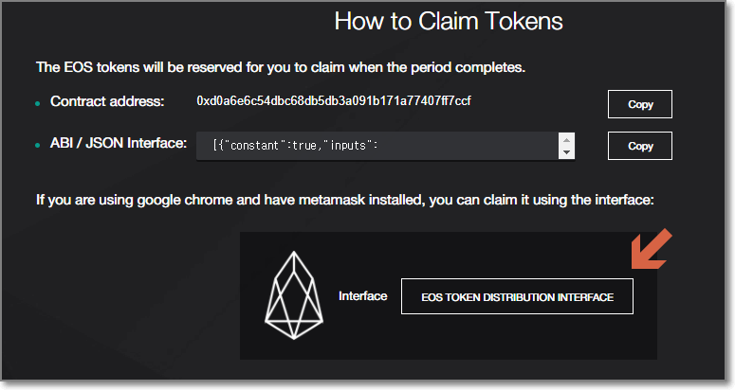Viewport: 735px width, 390px height.
Task: Click the "Interface" label beside the EOS logo
Action: click(x=363, y=296)
